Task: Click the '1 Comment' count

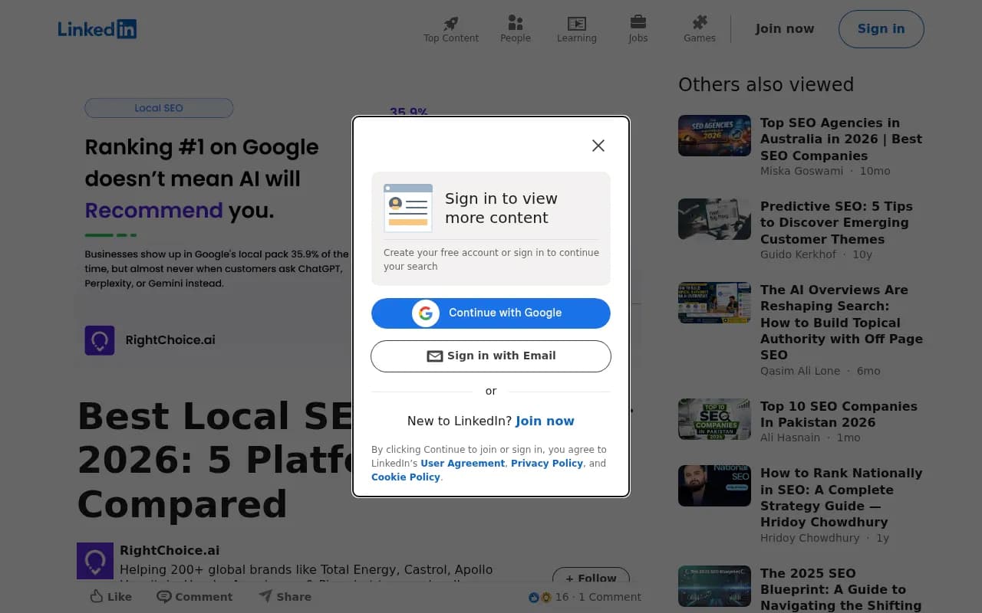Action: [x=610, y=597]
